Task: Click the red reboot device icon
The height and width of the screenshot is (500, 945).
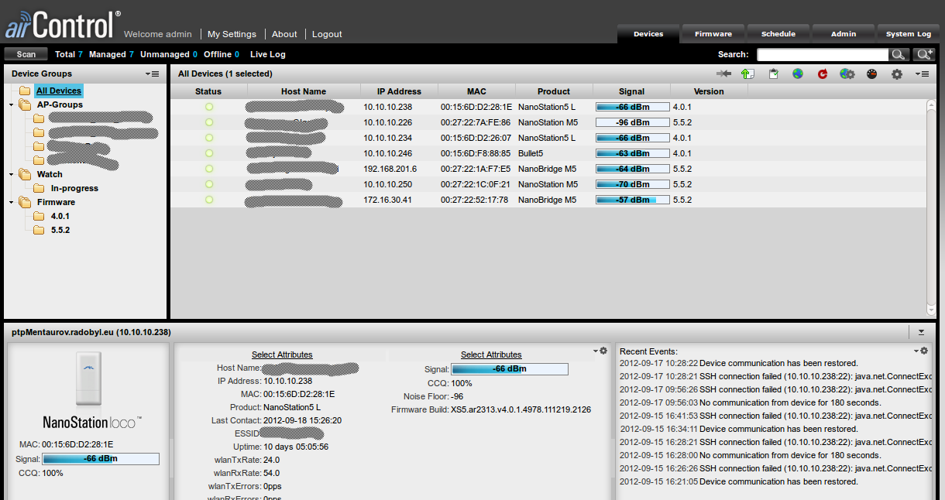Action: [x=823, y=74]
